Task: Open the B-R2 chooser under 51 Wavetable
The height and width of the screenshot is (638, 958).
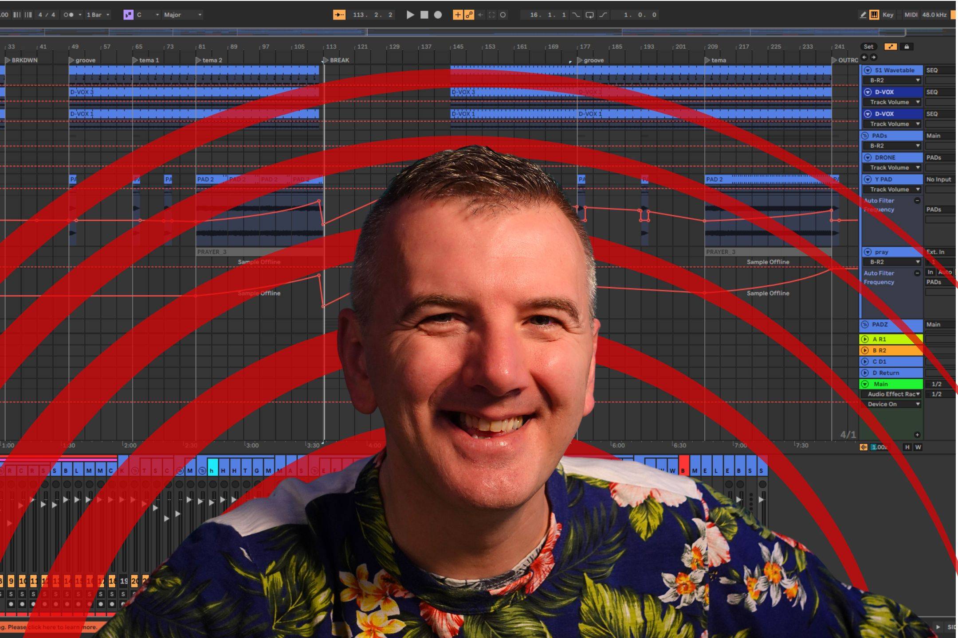Action: coord(892,80)
